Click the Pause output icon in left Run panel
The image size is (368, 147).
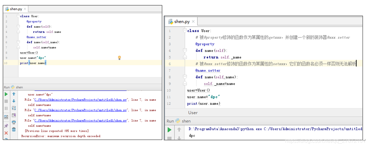click(x=6, y=108)
